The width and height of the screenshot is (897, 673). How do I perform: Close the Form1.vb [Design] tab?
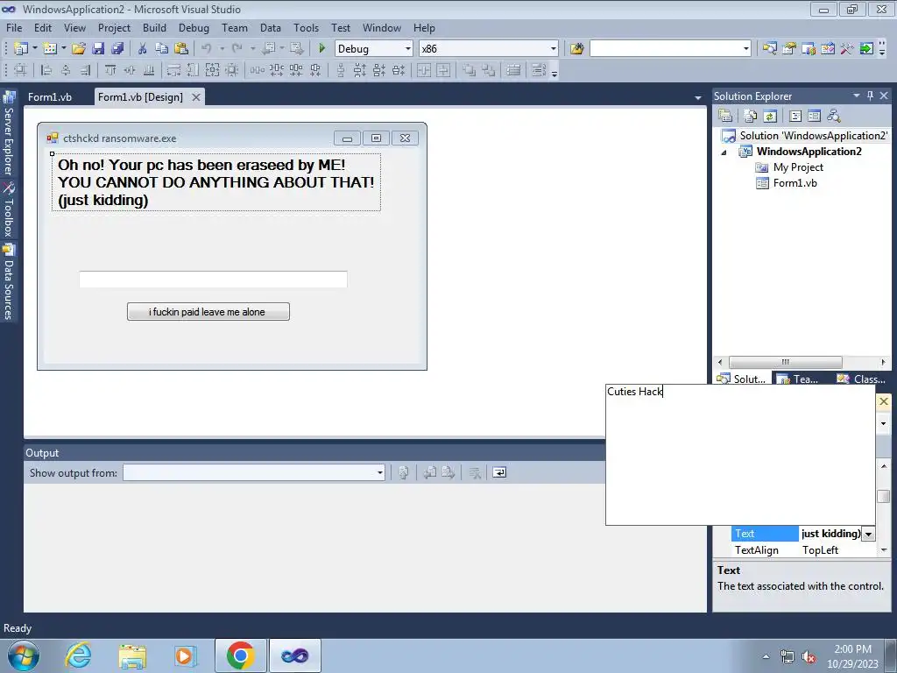point(196,97)
